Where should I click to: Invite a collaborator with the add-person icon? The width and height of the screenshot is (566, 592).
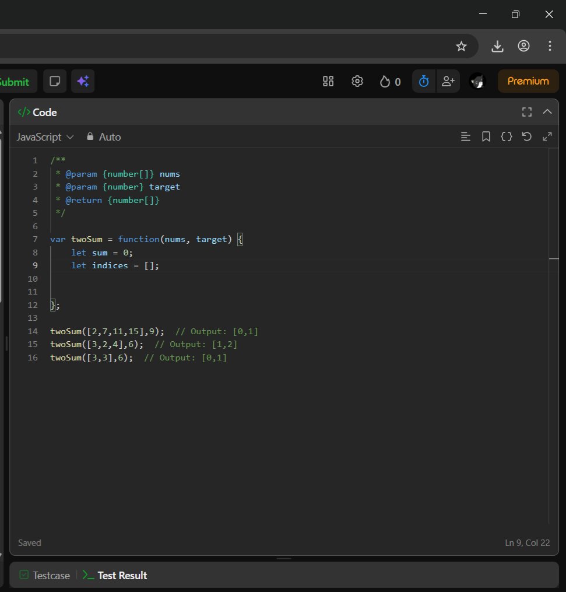tap(448, 81)
